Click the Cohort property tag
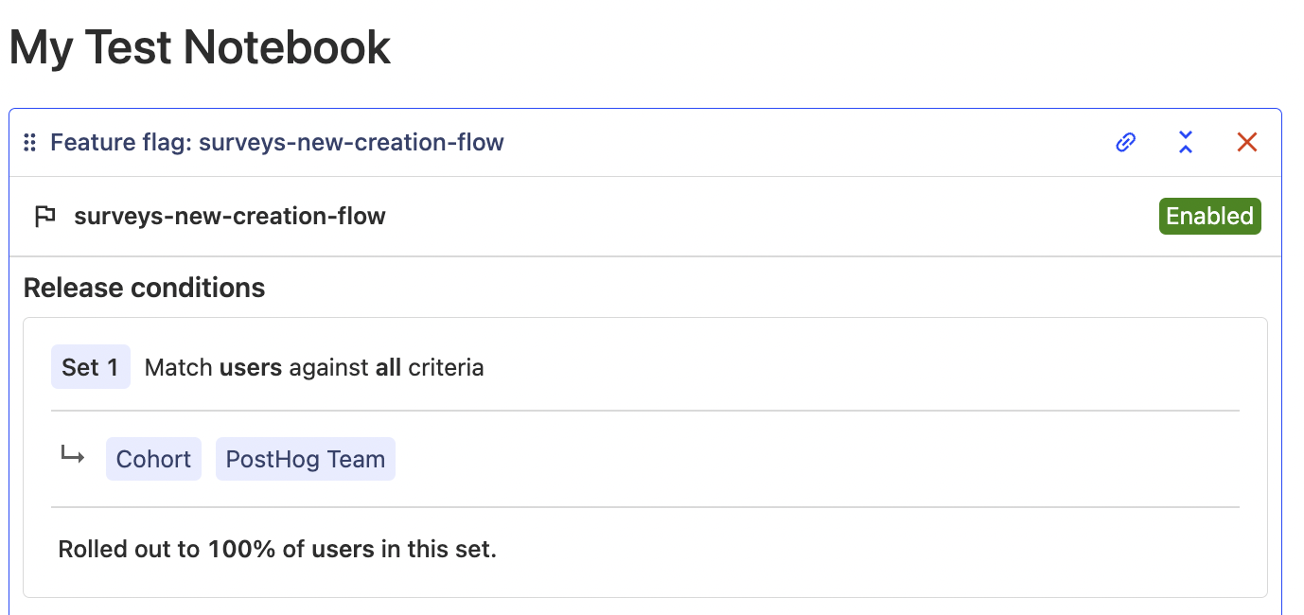Screen dimensions: 1304x615 click(153, 459)
